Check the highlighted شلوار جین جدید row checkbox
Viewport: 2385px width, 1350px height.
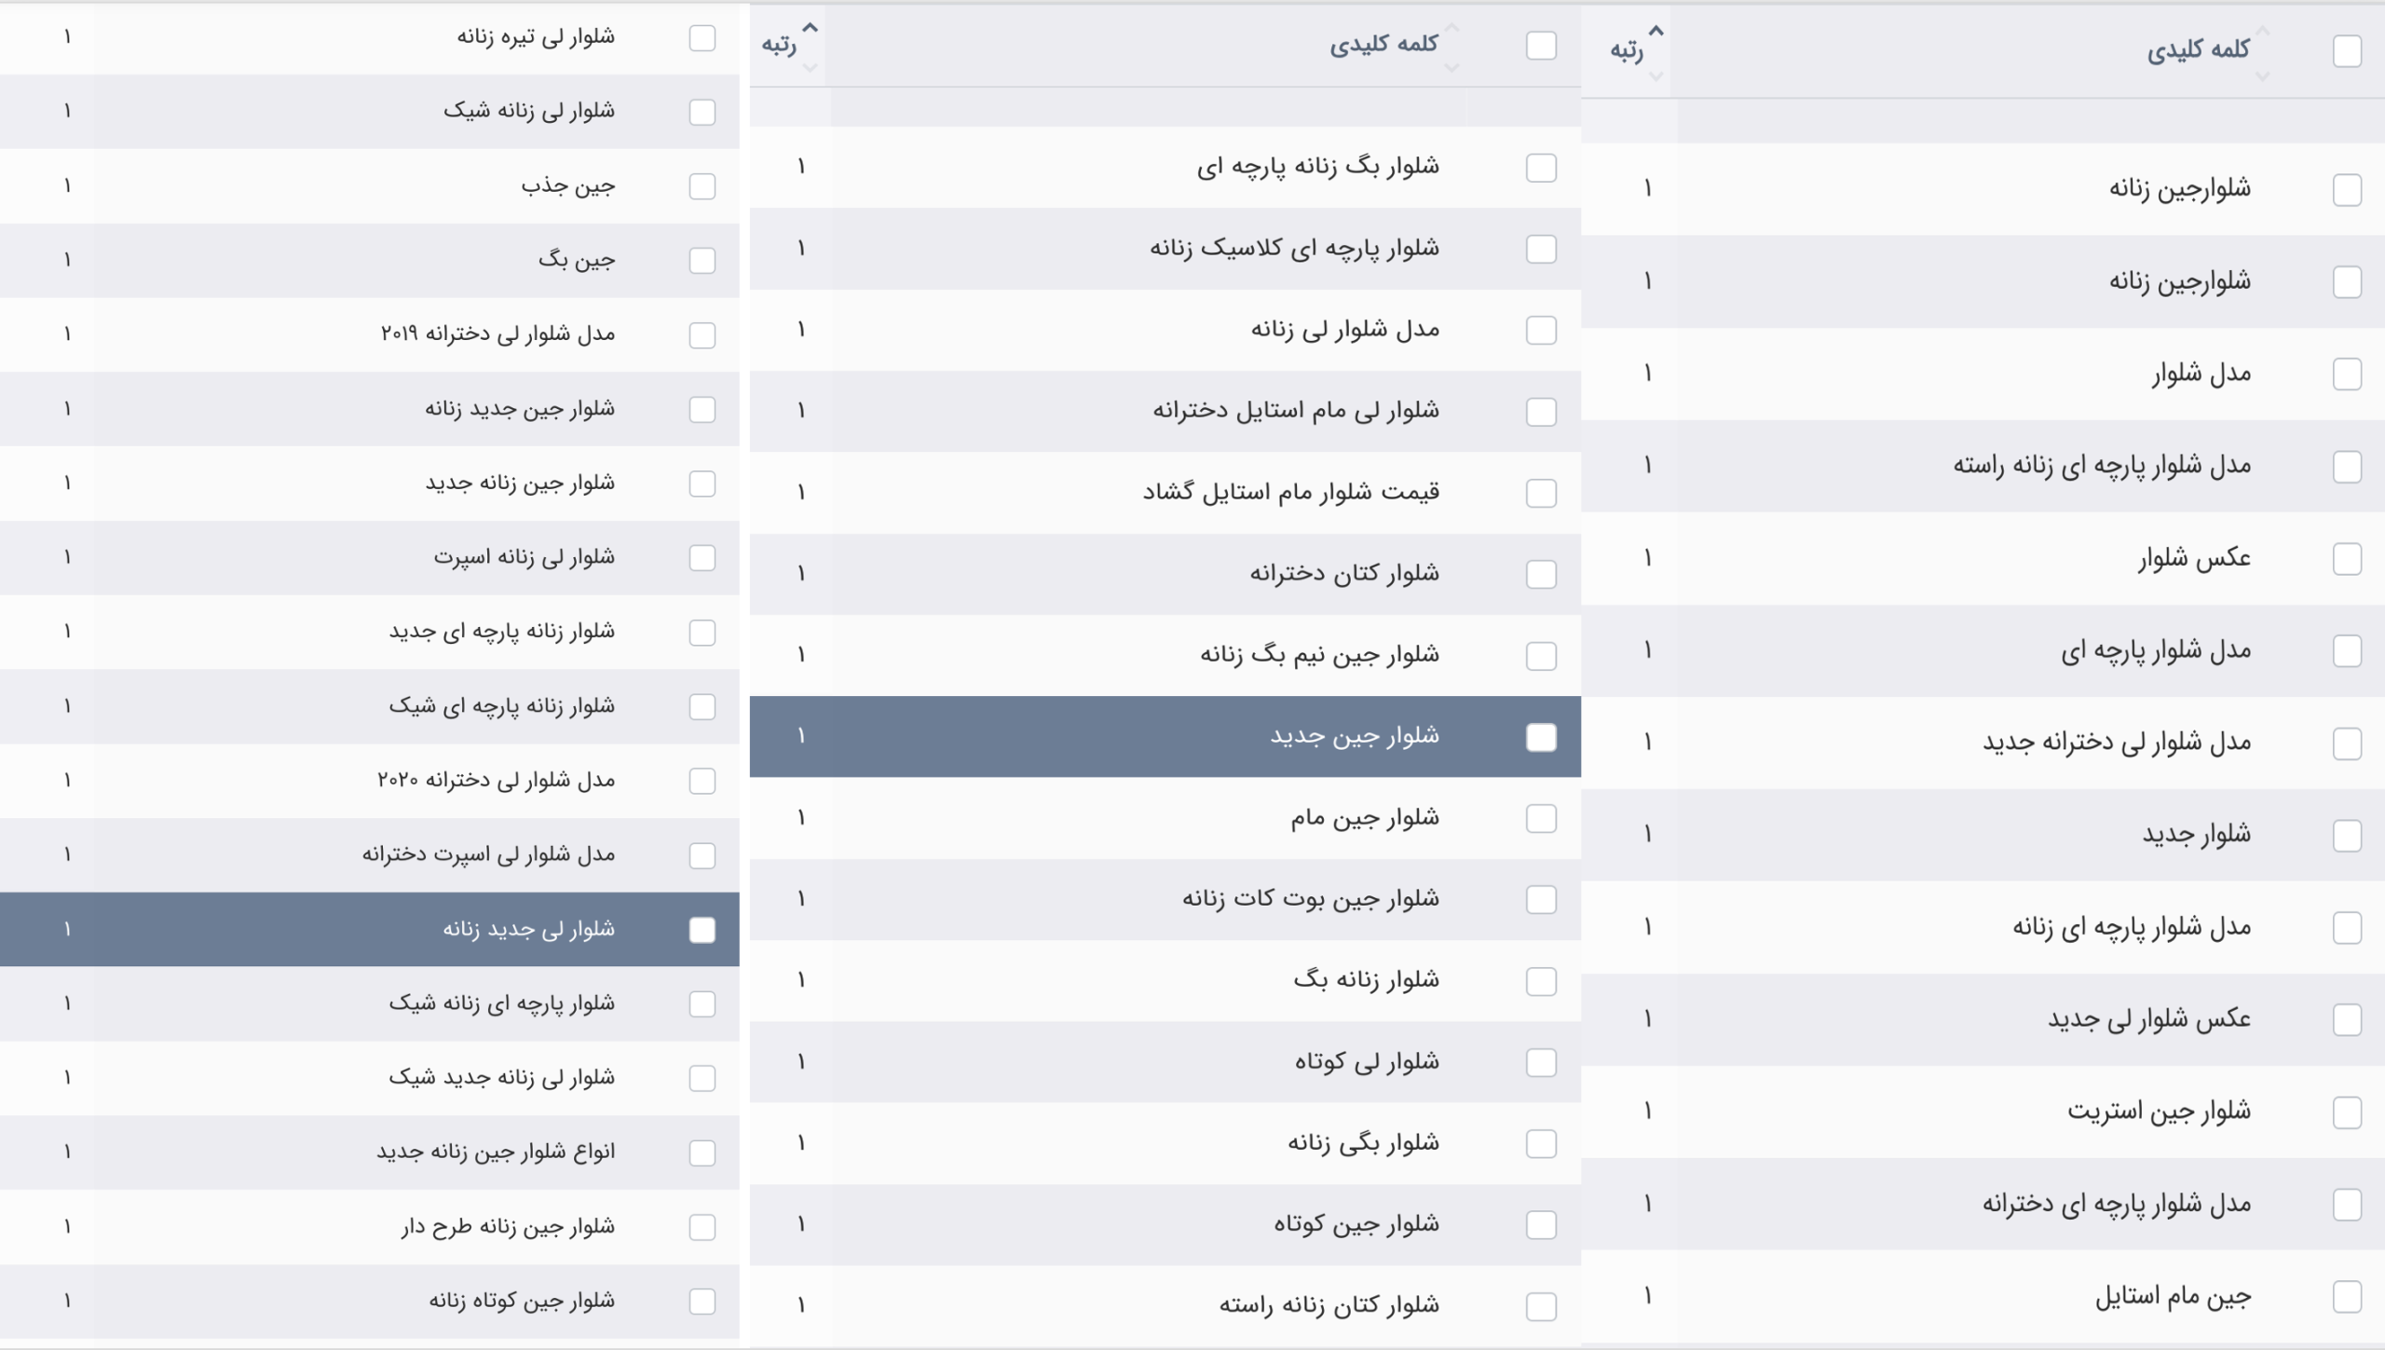[x=1541, y=737]
